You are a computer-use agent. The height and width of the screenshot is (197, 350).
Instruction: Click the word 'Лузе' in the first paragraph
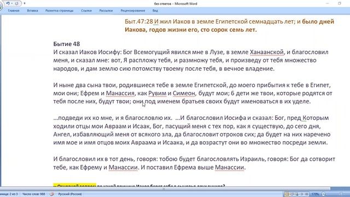pos(217,53)
